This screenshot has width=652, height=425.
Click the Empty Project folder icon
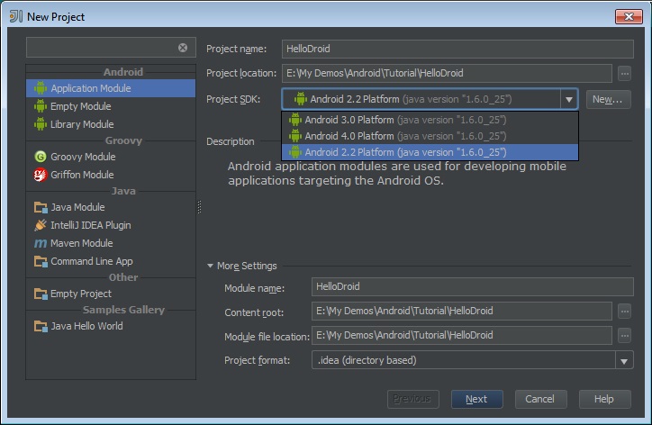(41, 294)
